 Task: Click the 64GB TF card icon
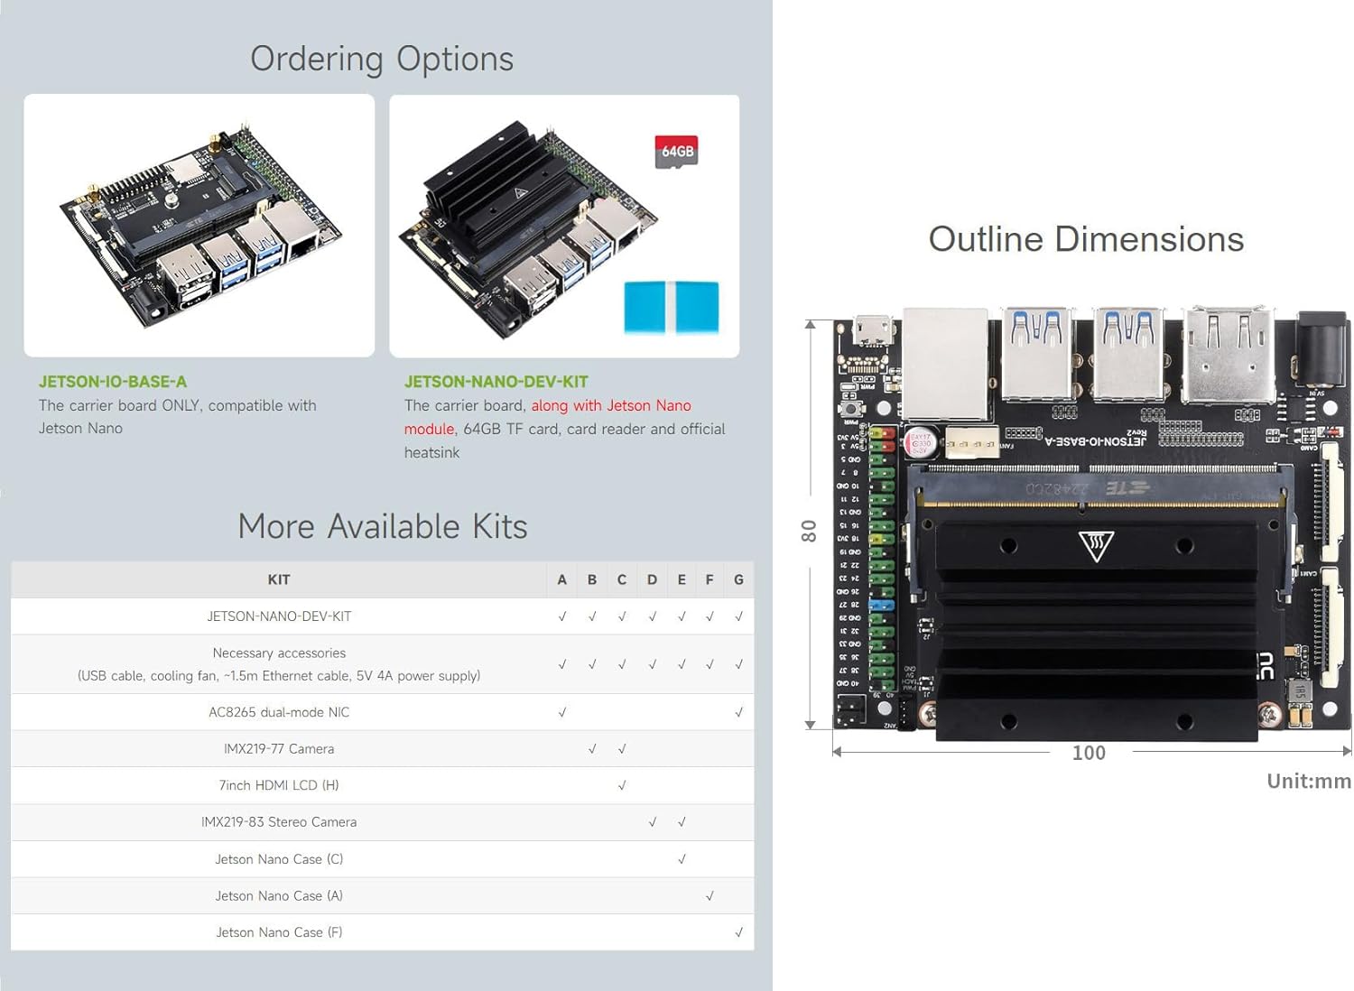coord(676,152)
